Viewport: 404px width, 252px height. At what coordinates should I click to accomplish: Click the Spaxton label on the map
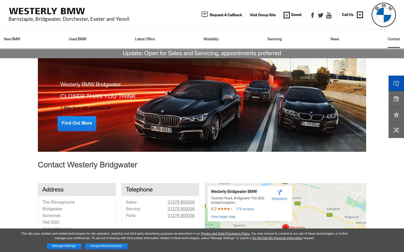(x=239, y=225)
